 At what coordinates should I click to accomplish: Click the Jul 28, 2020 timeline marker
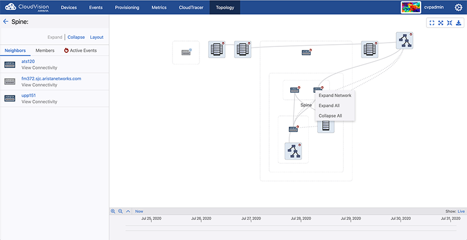coord(301,218)
